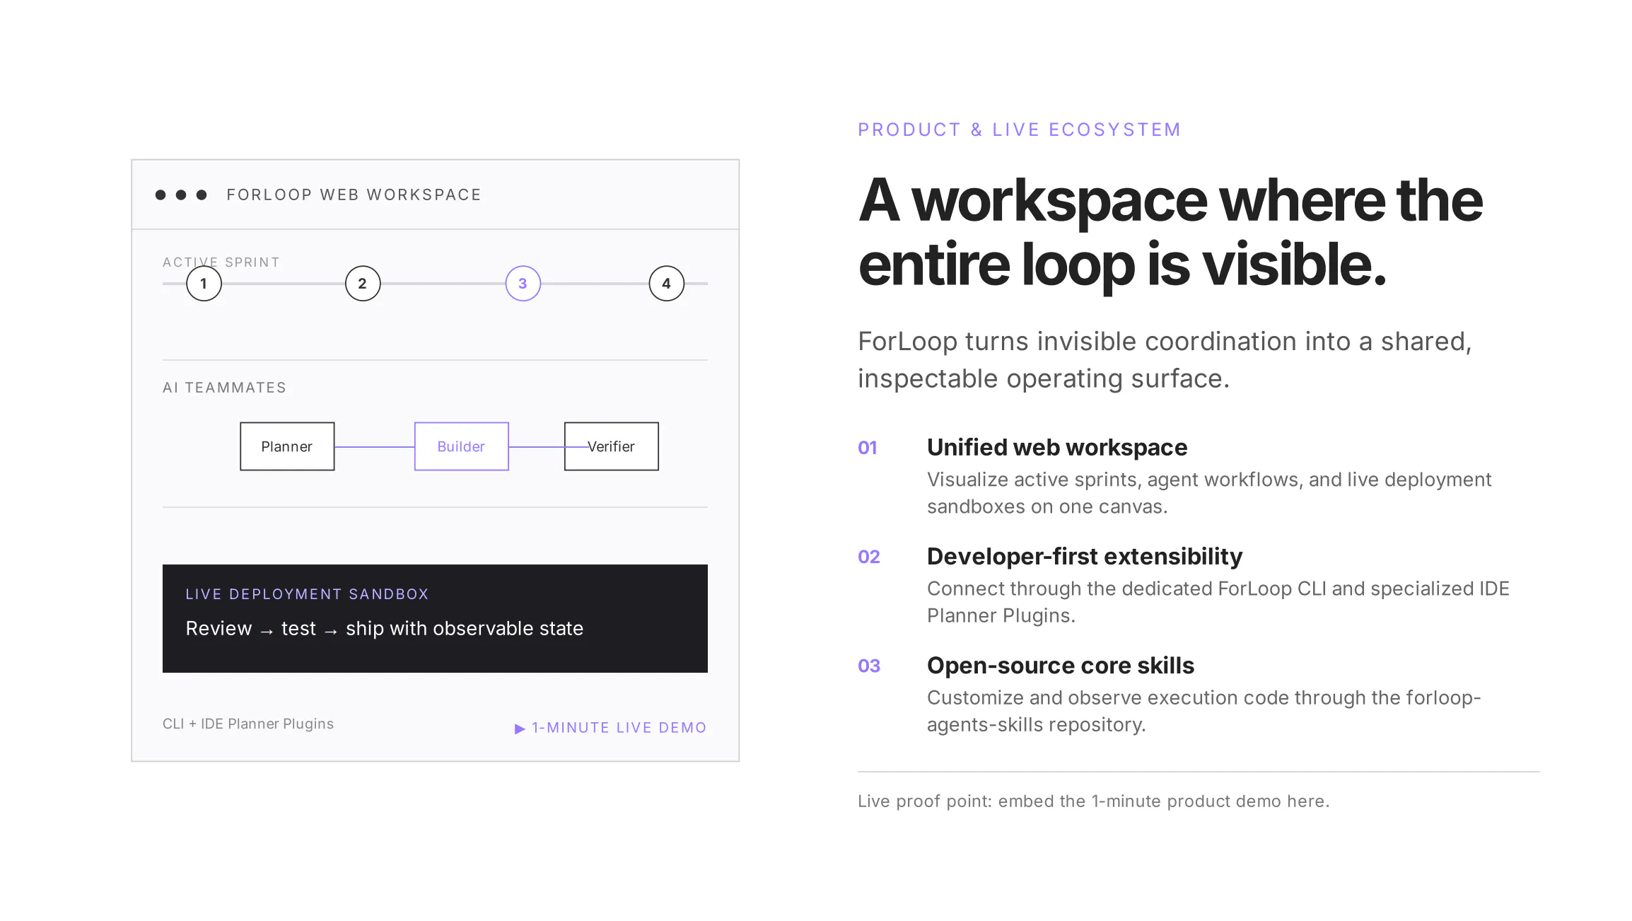This screenshot has width=1632, height=921.
Task: Click the 'AI TEAMMATES' label
Action: (225, 388)
